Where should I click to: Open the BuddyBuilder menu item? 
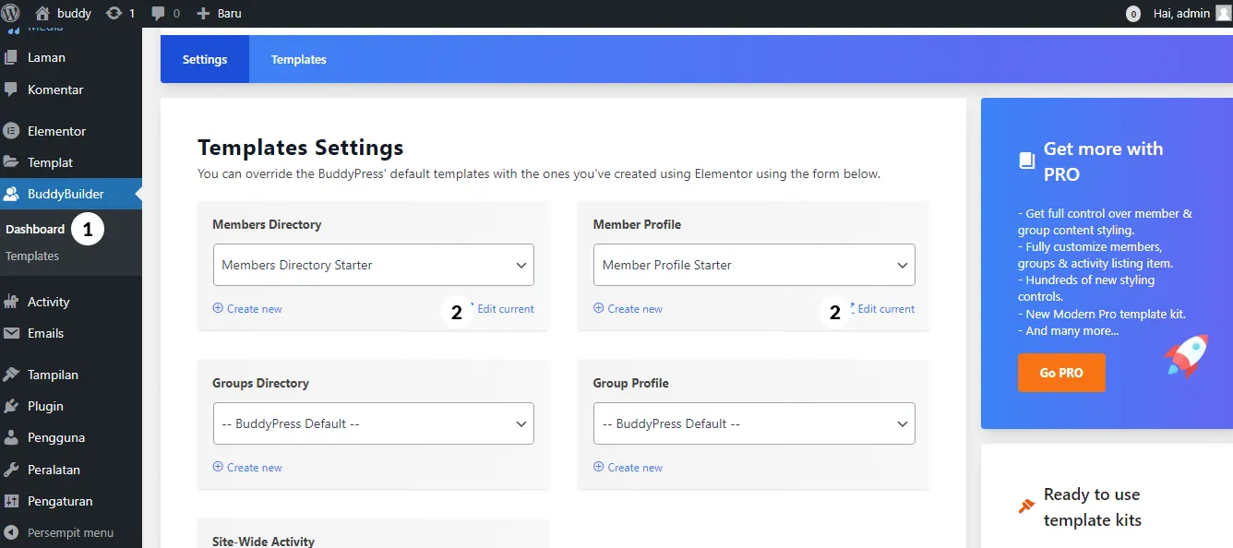(x=71, y=194)
